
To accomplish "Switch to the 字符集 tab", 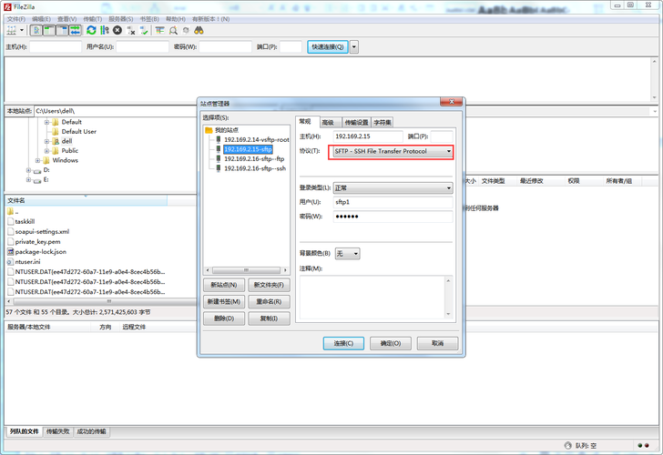I will [x=382, y=123].
